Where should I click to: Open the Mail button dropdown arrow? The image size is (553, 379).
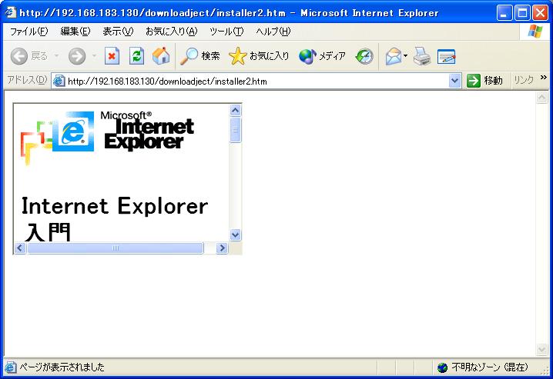pyautogui.click(x=406, y=56)
